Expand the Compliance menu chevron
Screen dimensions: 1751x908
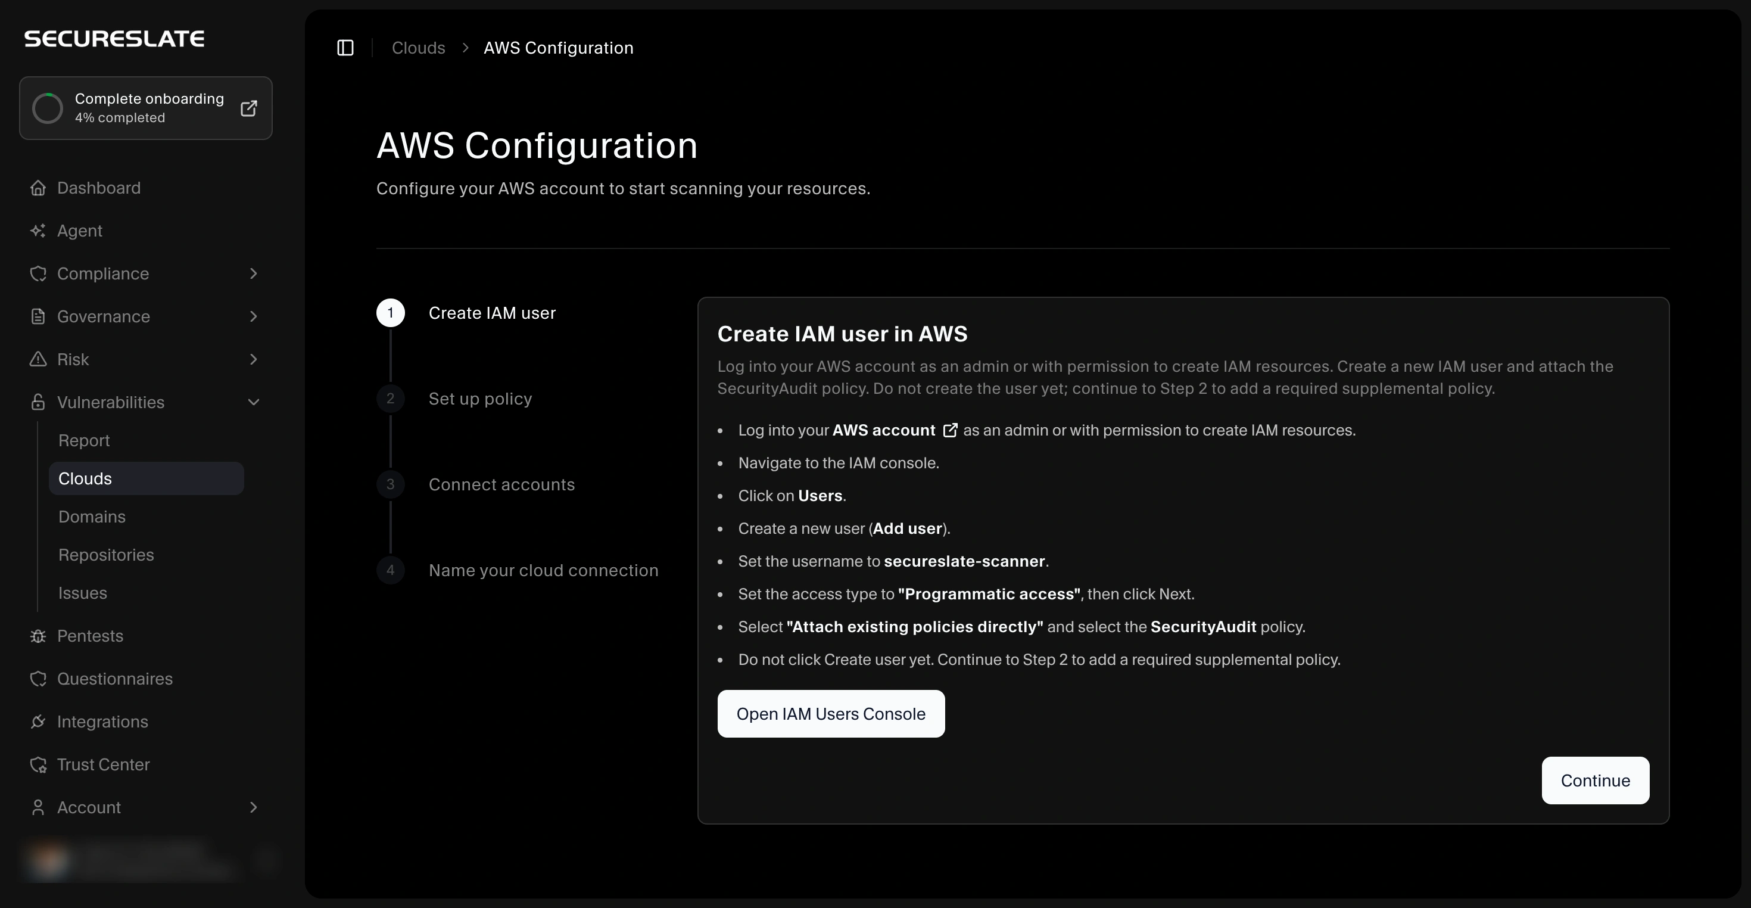coord(254,273)
